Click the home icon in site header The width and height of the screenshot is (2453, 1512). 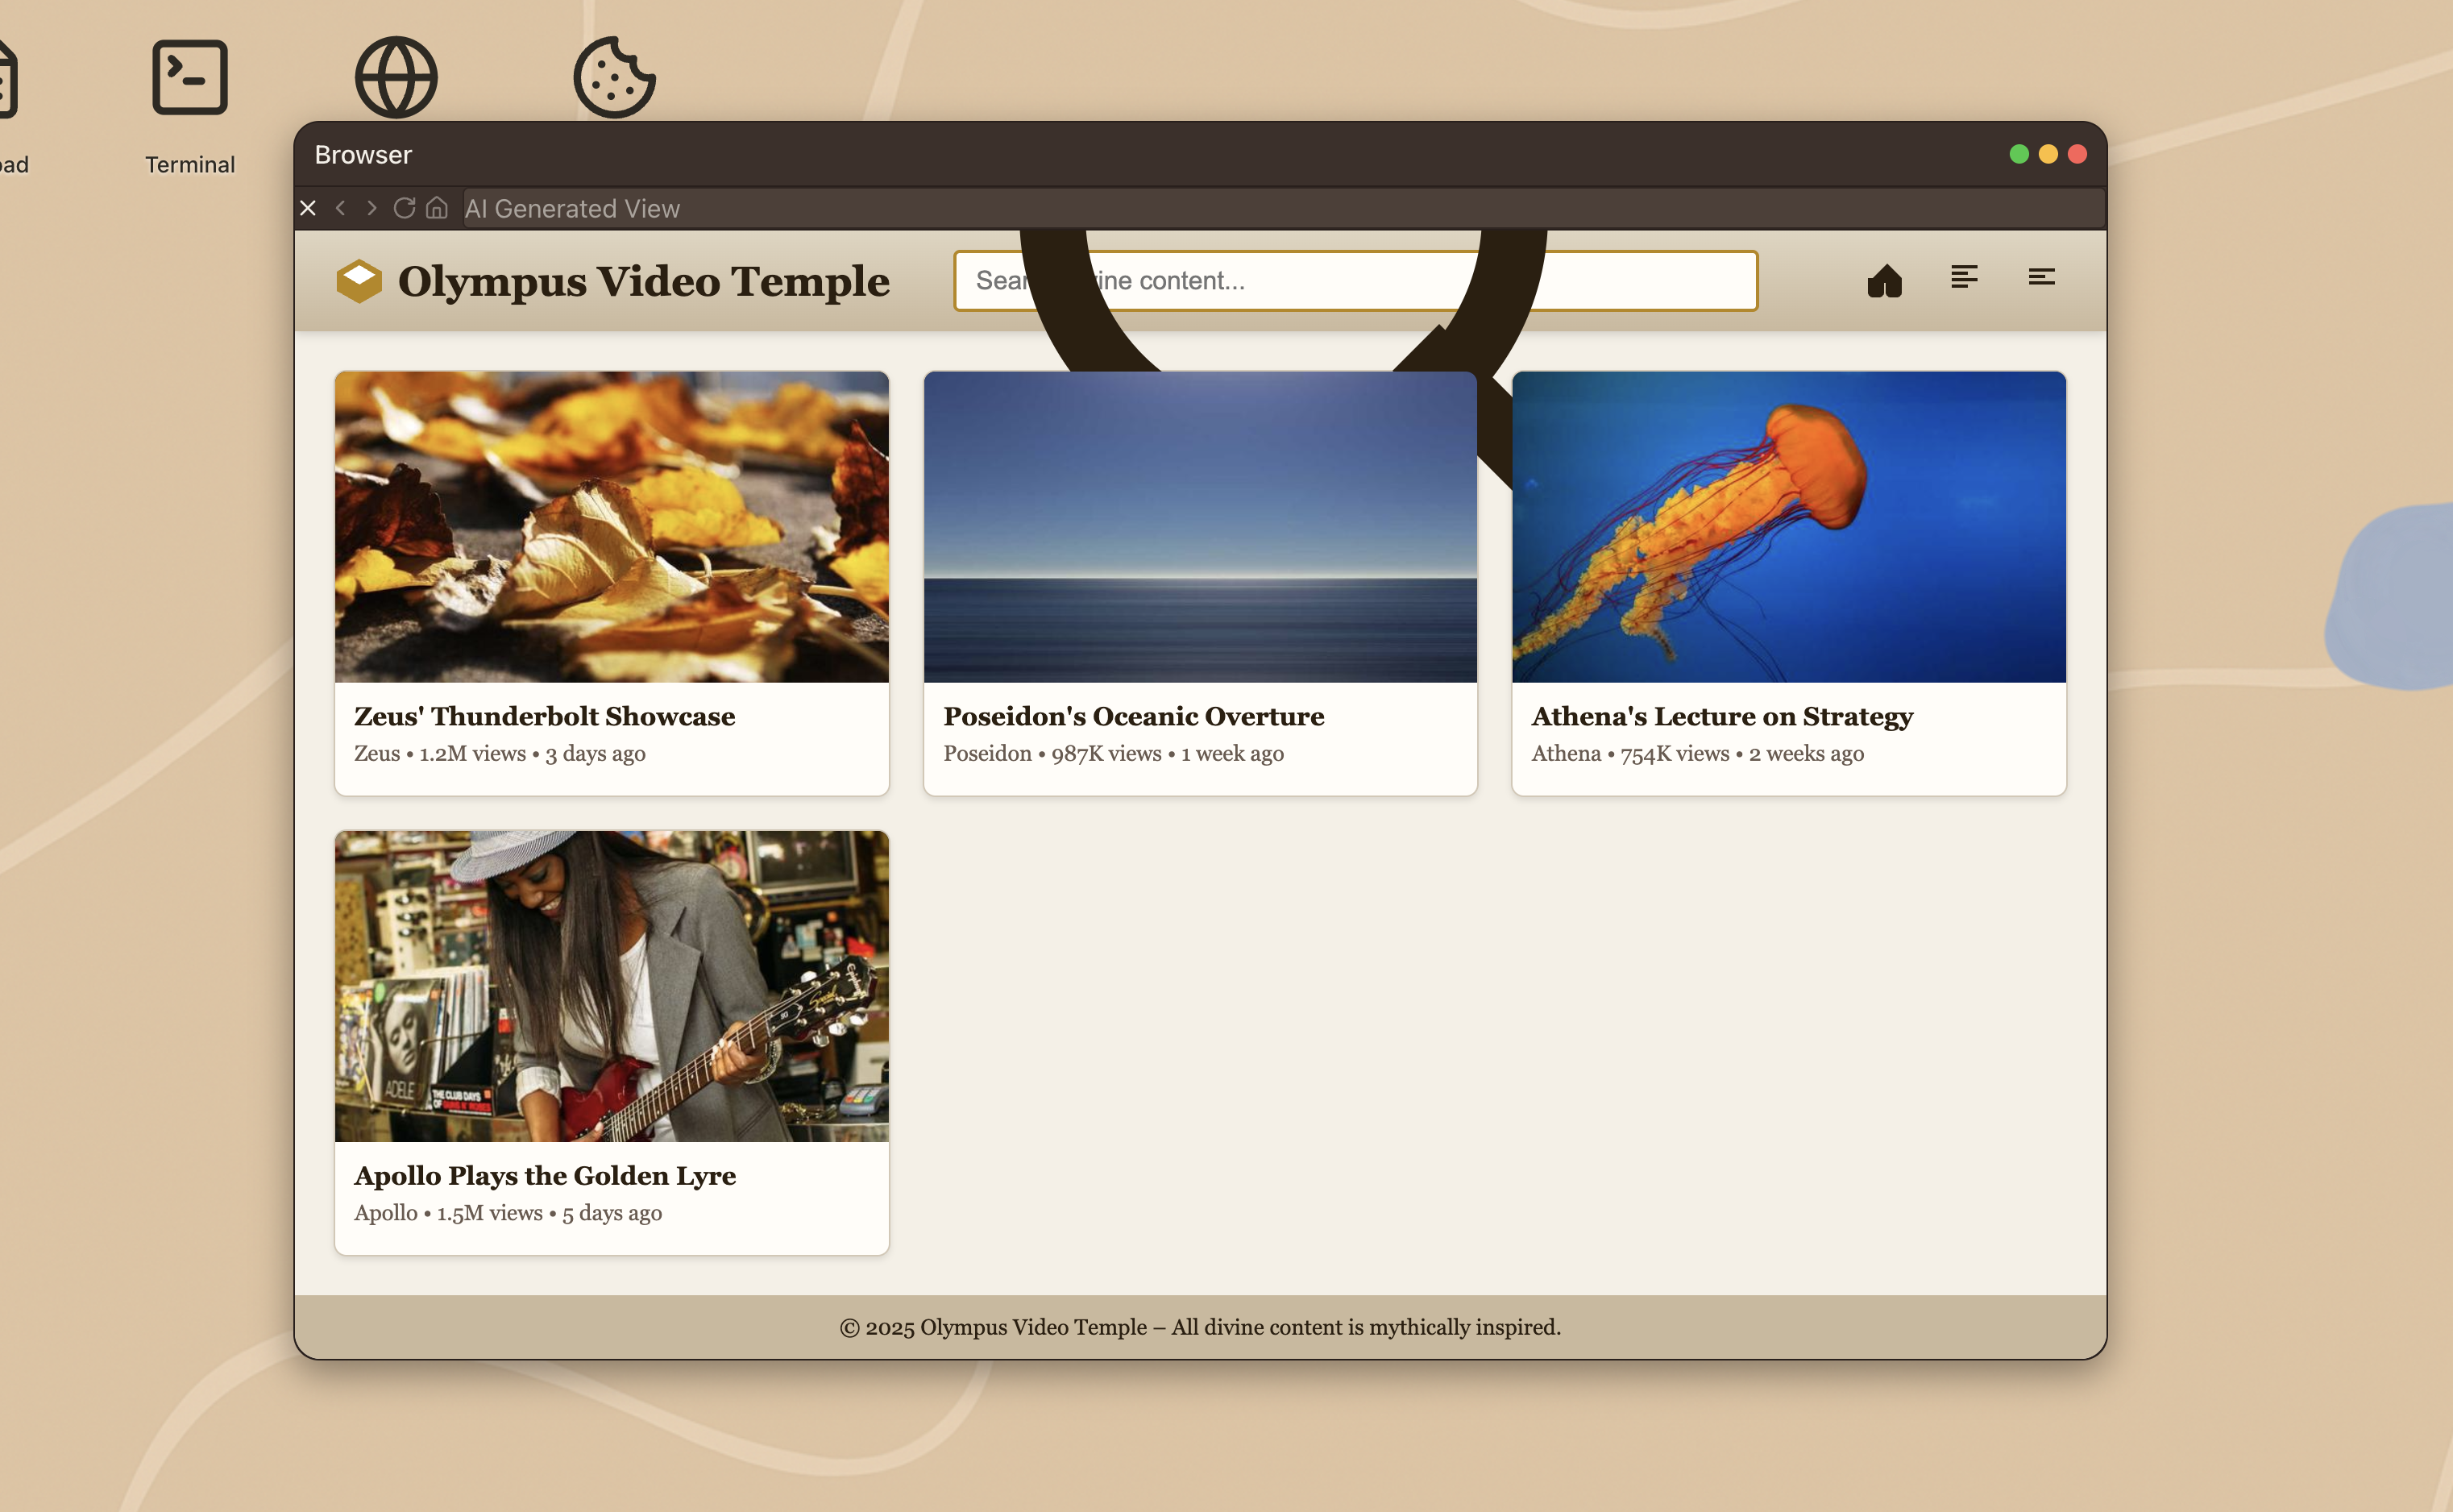point(1884,281)
